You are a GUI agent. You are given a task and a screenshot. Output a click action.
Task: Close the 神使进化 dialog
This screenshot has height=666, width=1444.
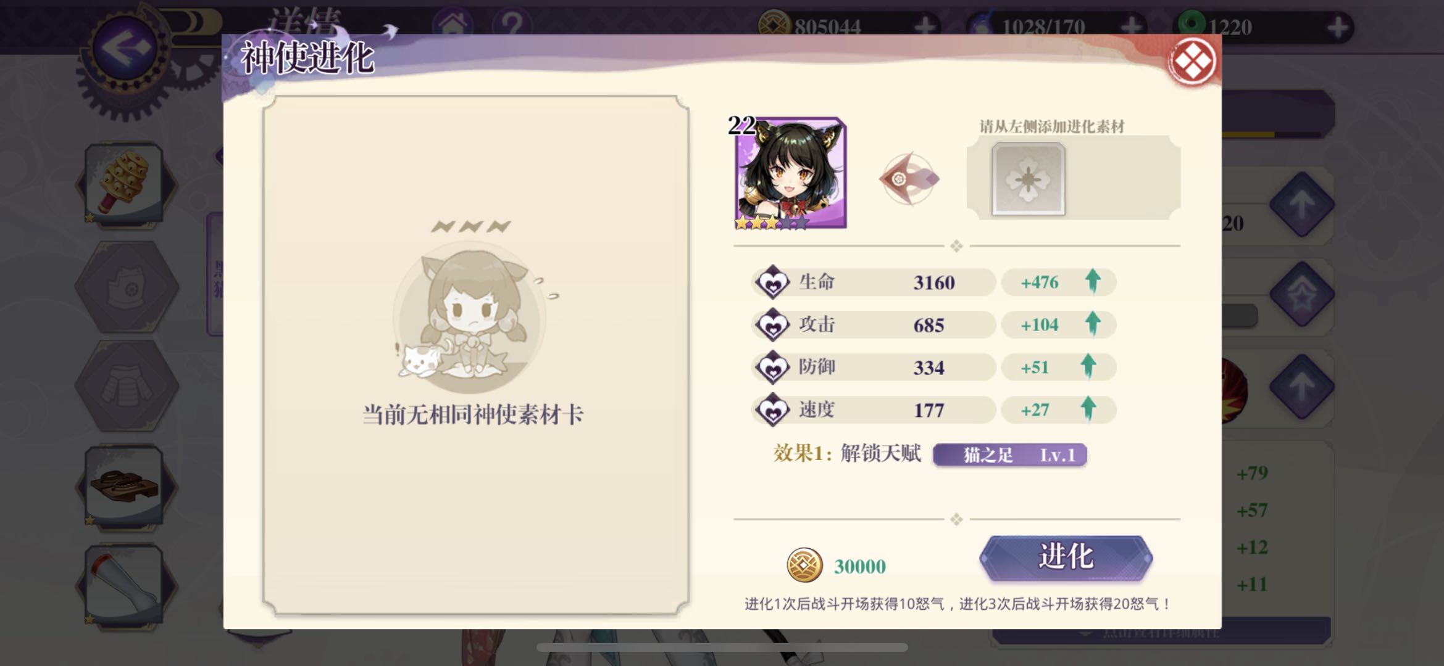[x=1192, y=61]
